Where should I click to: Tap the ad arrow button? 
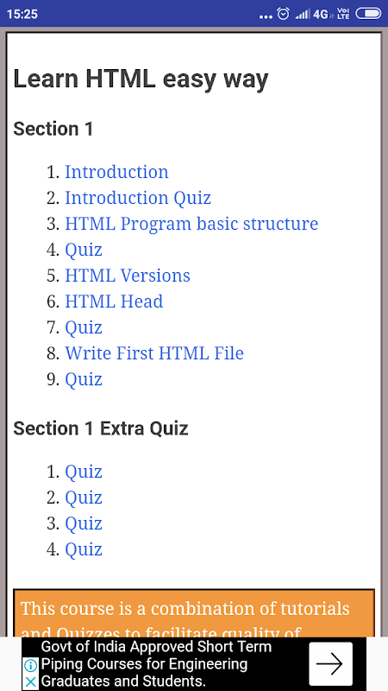click(x=330, y=663)
